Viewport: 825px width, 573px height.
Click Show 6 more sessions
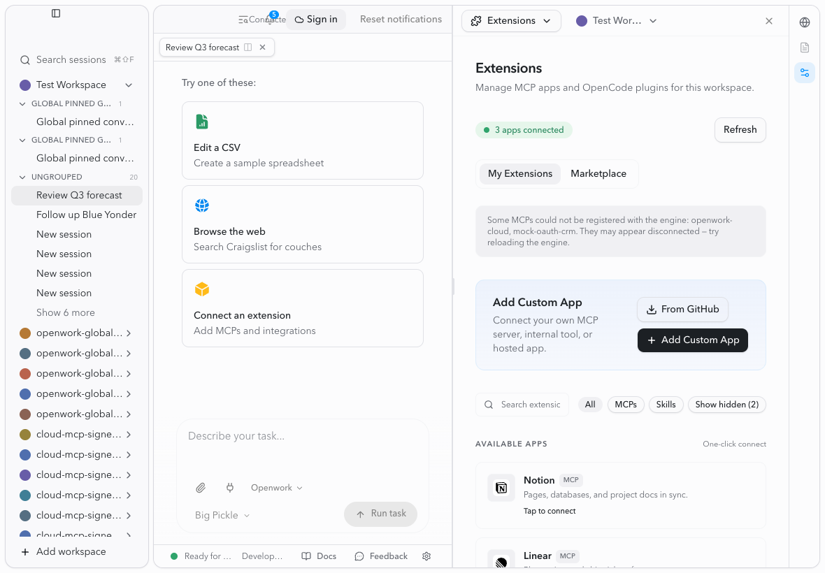(x=65, y=313)
